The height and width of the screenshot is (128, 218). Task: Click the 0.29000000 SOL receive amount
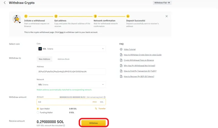pos(50,122)
